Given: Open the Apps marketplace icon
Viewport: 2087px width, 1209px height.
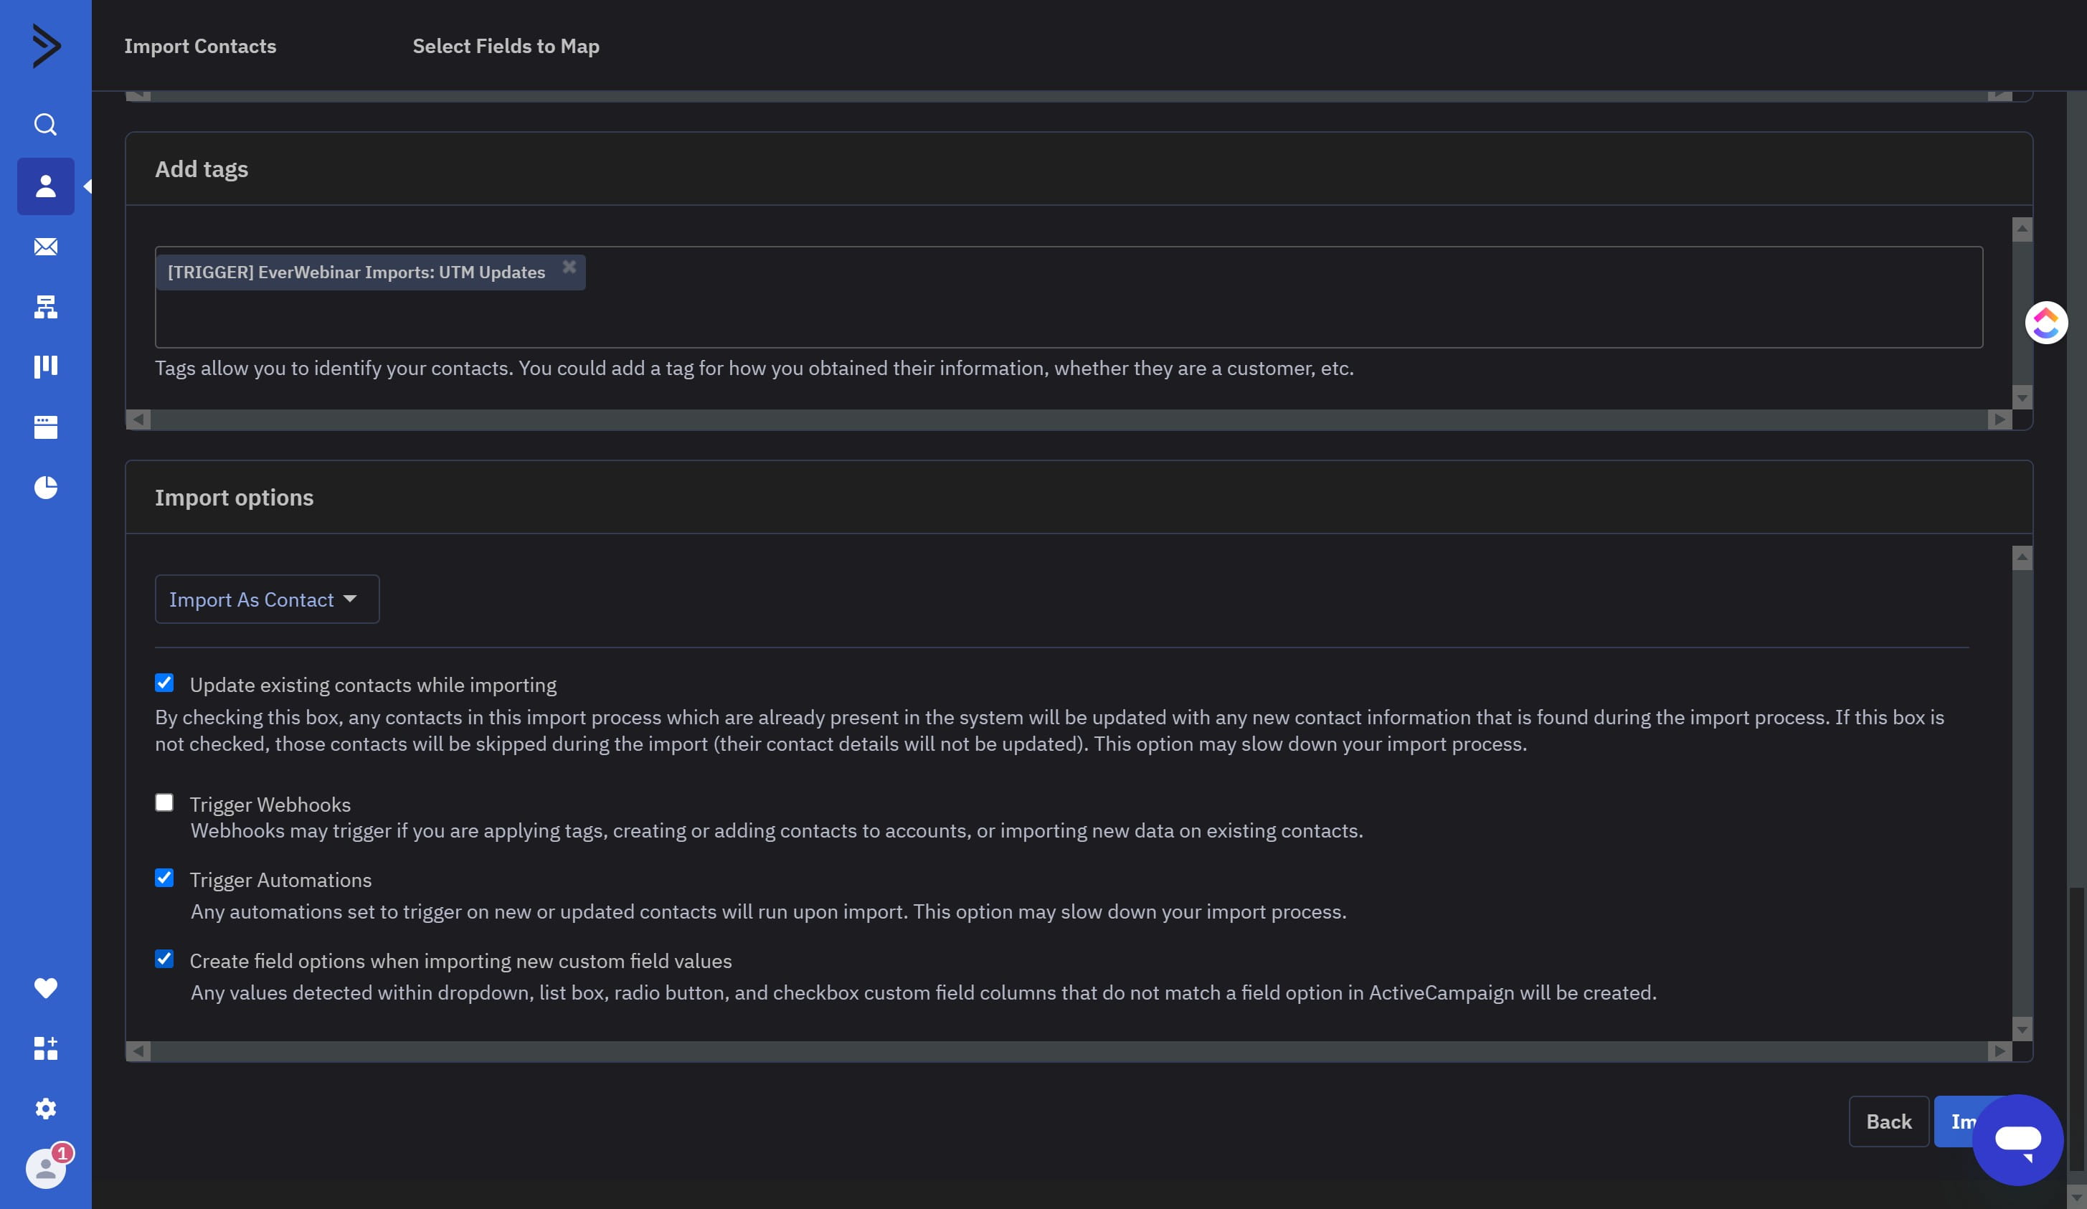Looking at the screenshot, I should pyautogui.click(x=46, y=1048).
